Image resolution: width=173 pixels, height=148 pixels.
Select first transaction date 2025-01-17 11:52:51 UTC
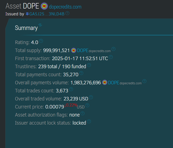[x=80, y=58]
